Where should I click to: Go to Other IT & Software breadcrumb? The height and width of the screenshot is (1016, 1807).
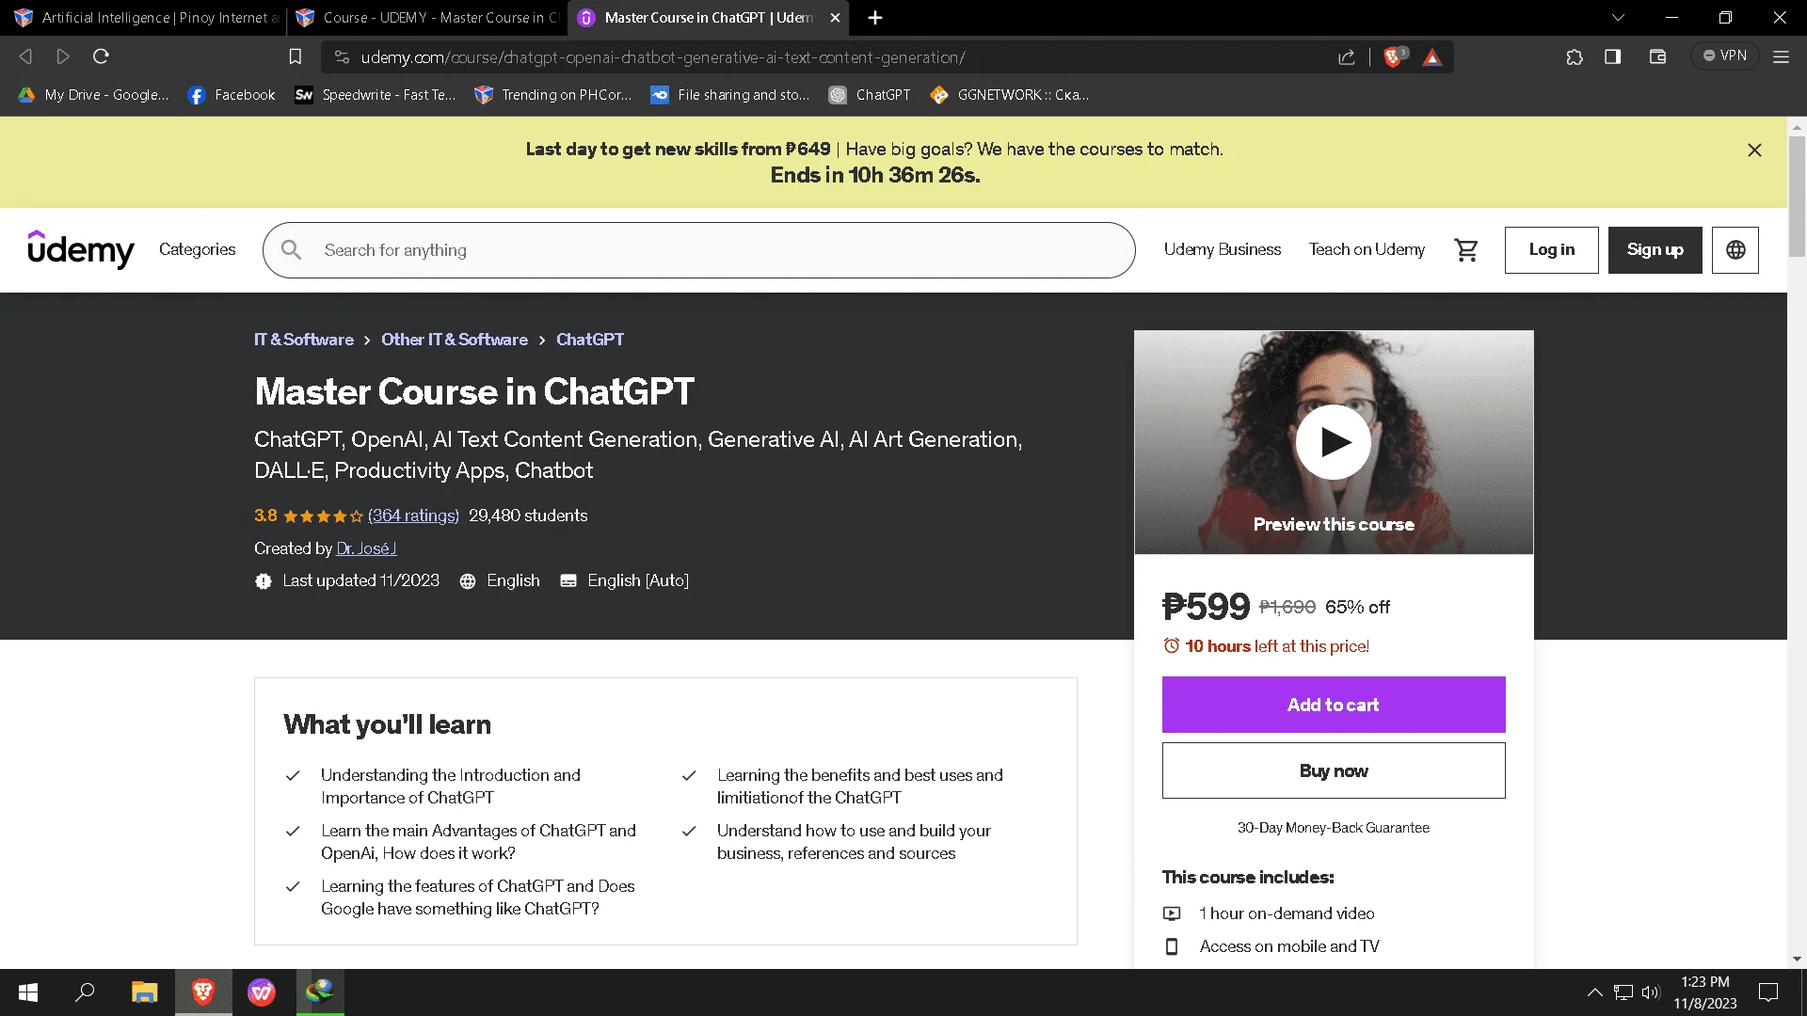(x=455, y=340)
